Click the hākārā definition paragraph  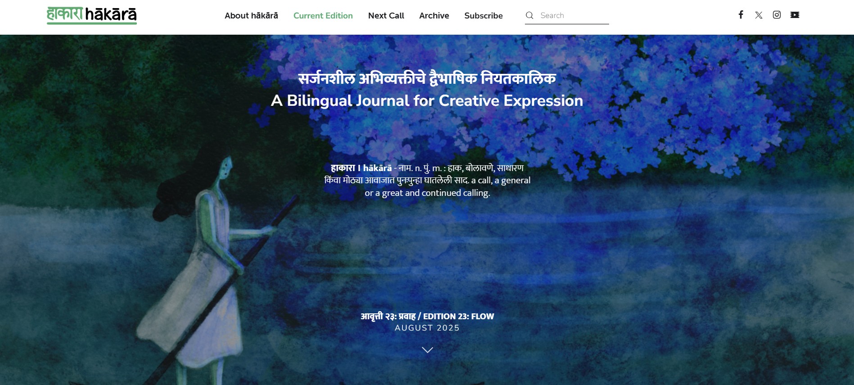[427, 180]
